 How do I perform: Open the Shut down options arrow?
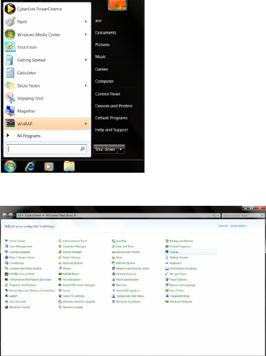point(121,149)
